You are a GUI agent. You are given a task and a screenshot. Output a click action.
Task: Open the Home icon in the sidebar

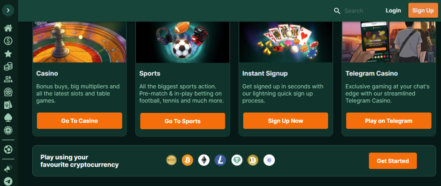[8, 28]
